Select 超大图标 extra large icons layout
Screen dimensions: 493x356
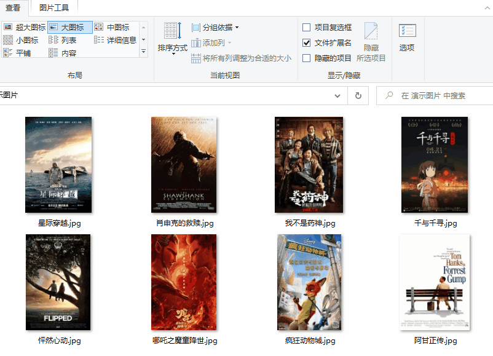point(25,27)
